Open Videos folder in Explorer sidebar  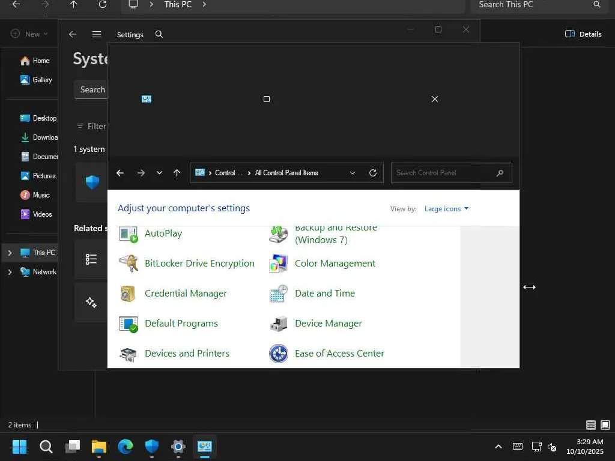(37, 214)
